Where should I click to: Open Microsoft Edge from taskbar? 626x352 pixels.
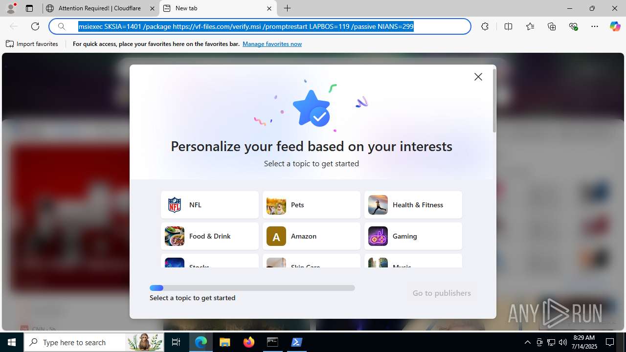(201, 342)
